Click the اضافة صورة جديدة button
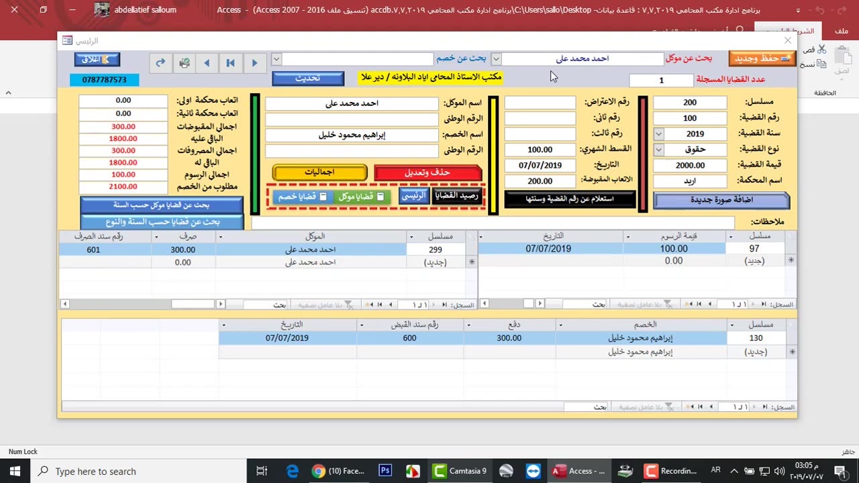This screenshot has height=483, width=859. coord(721,200)
